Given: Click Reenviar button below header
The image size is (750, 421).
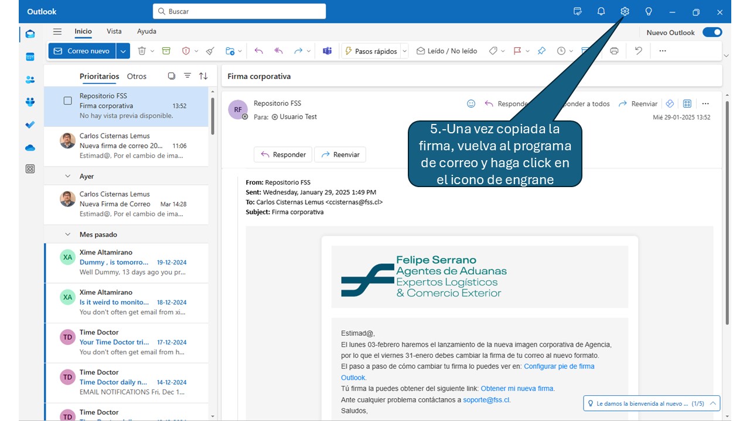Looking at the screenshot, I should click(340, 154).
